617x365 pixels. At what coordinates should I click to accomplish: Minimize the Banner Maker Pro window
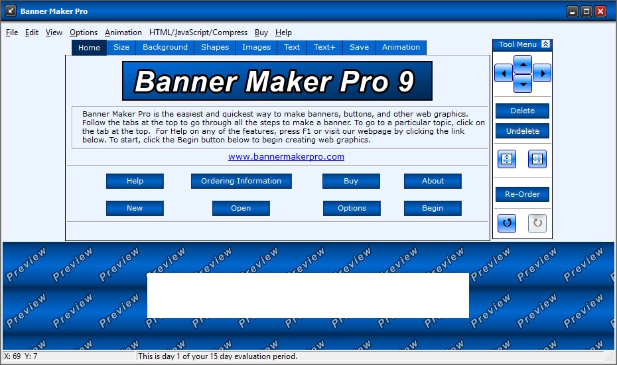[x=572, y=11]
